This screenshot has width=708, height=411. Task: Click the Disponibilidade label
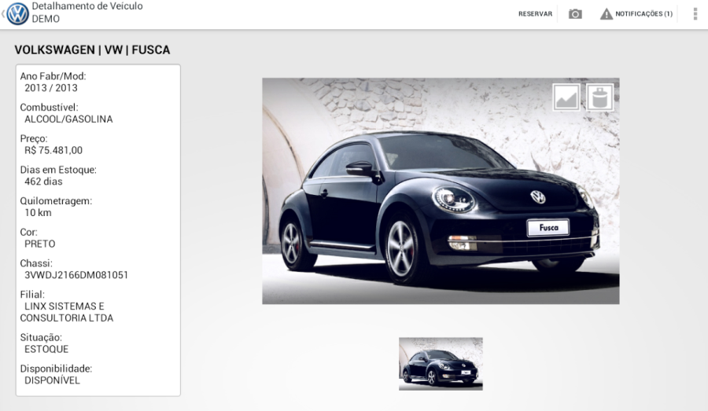coord(56,369)
